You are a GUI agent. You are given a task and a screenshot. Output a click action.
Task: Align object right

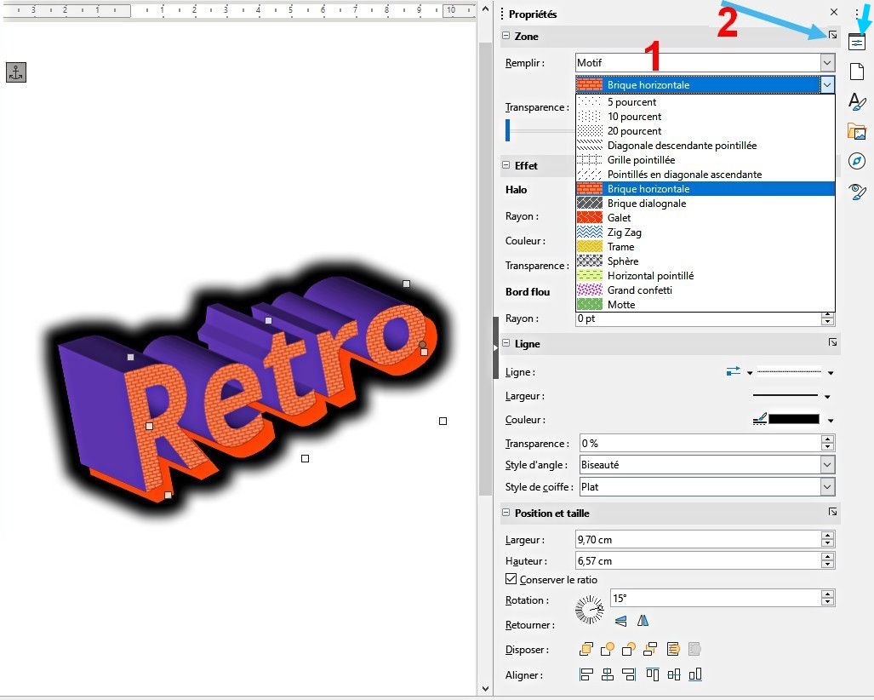coord(629,675)
